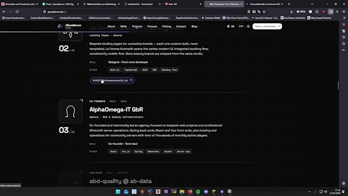348x196 pixels.
Task: Click the page vertical scrollbar thumb
Action: coord(338,85)
